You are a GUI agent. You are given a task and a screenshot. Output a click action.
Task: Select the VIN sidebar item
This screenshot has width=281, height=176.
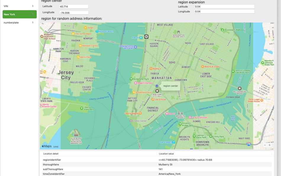point(20,6)
